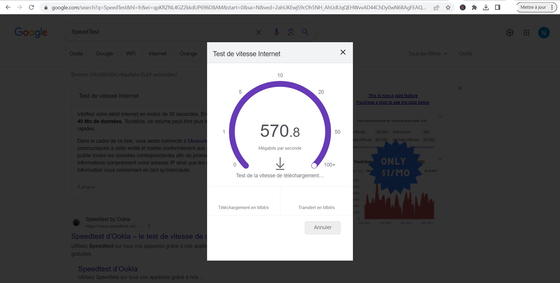This screenshot has width=560, height=283.
Task: Click the magnifier search icon
Action: [x=305, y=32]
